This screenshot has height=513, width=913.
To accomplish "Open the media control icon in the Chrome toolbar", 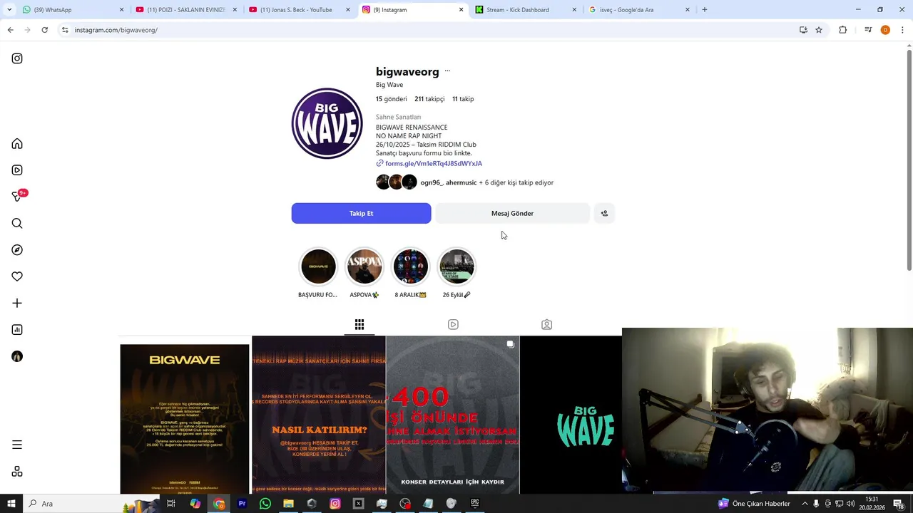I will click(x=868, y=30).
